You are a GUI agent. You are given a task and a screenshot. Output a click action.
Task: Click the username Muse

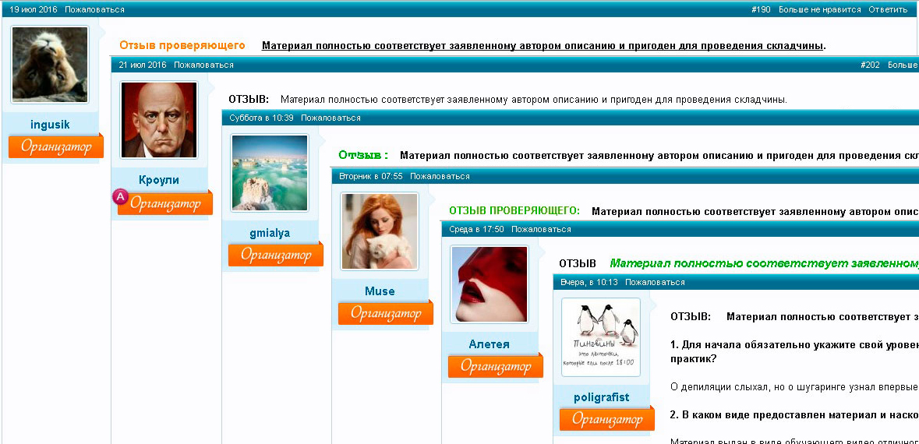pos(380,291)
